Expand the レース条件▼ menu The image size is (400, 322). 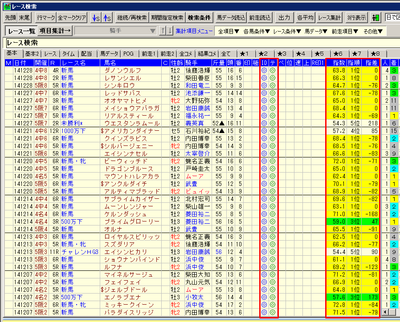point(287,31)
